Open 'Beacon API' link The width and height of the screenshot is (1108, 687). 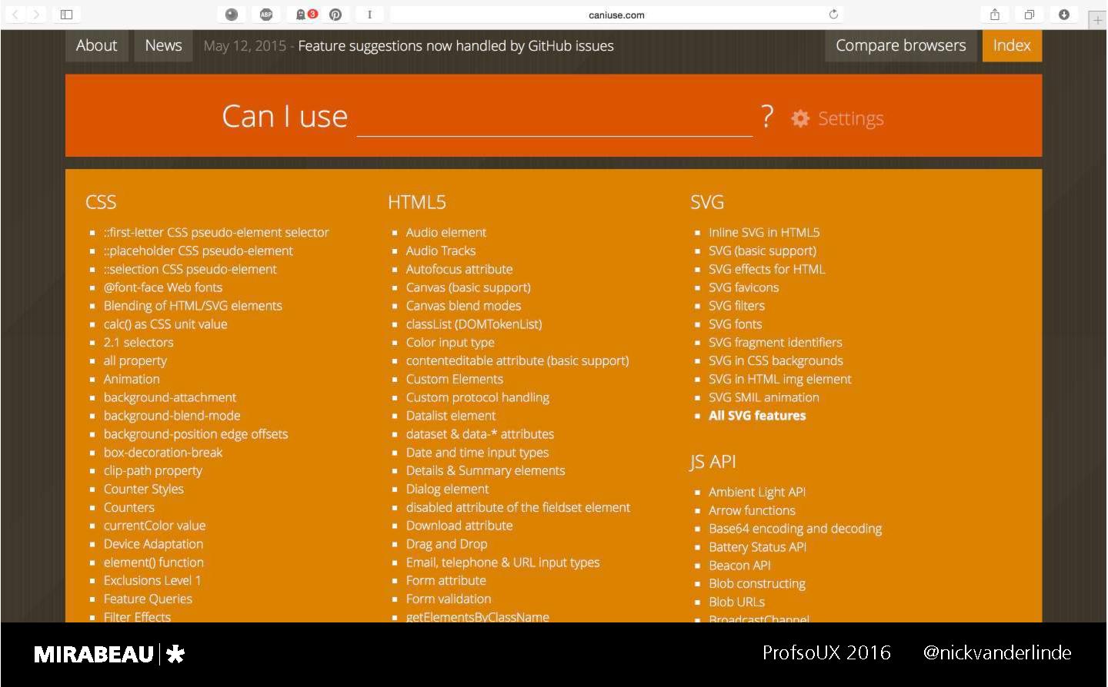pos(739,566)
